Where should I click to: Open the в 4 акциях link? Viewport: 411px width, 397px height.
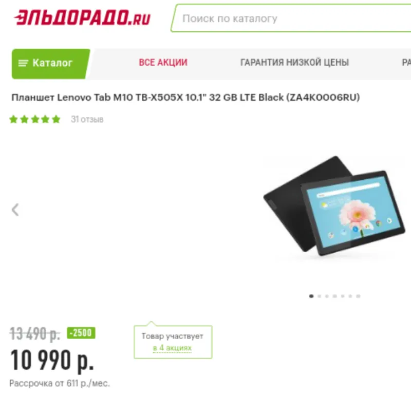(x=172, y=348)
